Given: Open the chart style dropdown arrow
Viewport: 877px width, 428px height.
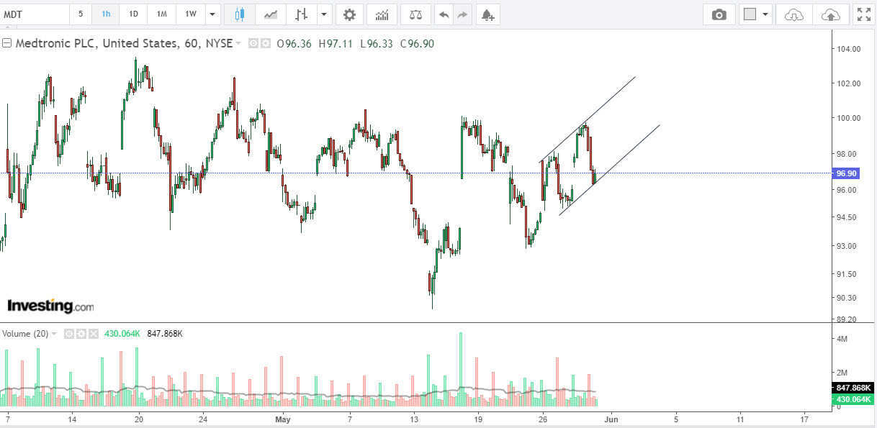Looking at the screenshot, I should tap(325, 14).
